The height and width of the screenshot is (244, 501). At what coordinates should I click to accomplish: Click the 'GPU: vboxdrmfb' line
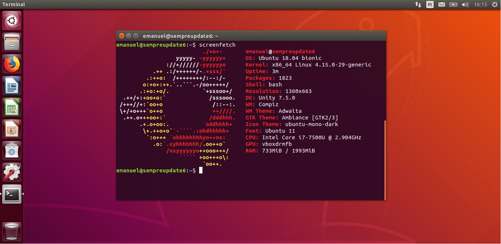click(x=269, y=144)
